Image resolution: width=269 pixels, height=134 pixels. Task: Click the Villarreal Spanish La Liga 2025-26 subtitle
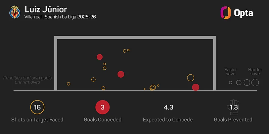click(x=60, y=17)
